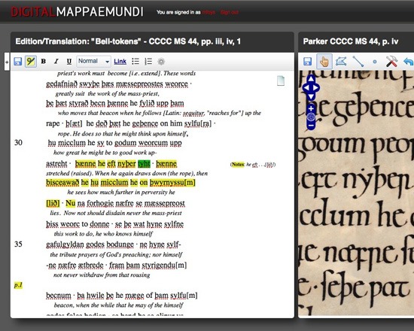This screenshot has height=331, width=414.
Task: Select the point marker tool
Action: click(x=375, y=62)
